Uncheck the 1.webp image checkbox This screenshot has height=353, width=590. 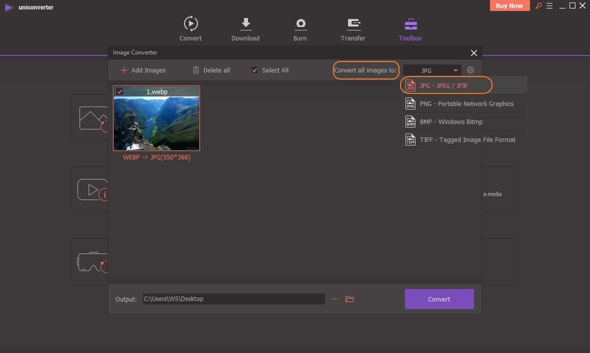(120, 92)
